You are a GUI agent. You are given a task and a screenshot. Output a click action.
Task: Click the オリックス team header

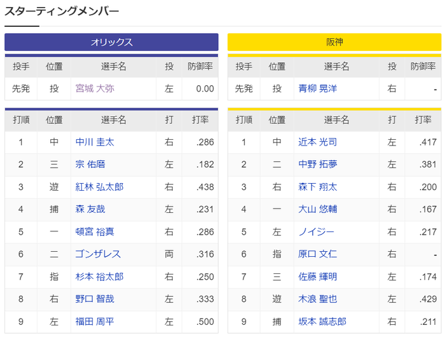coord(111,43)
